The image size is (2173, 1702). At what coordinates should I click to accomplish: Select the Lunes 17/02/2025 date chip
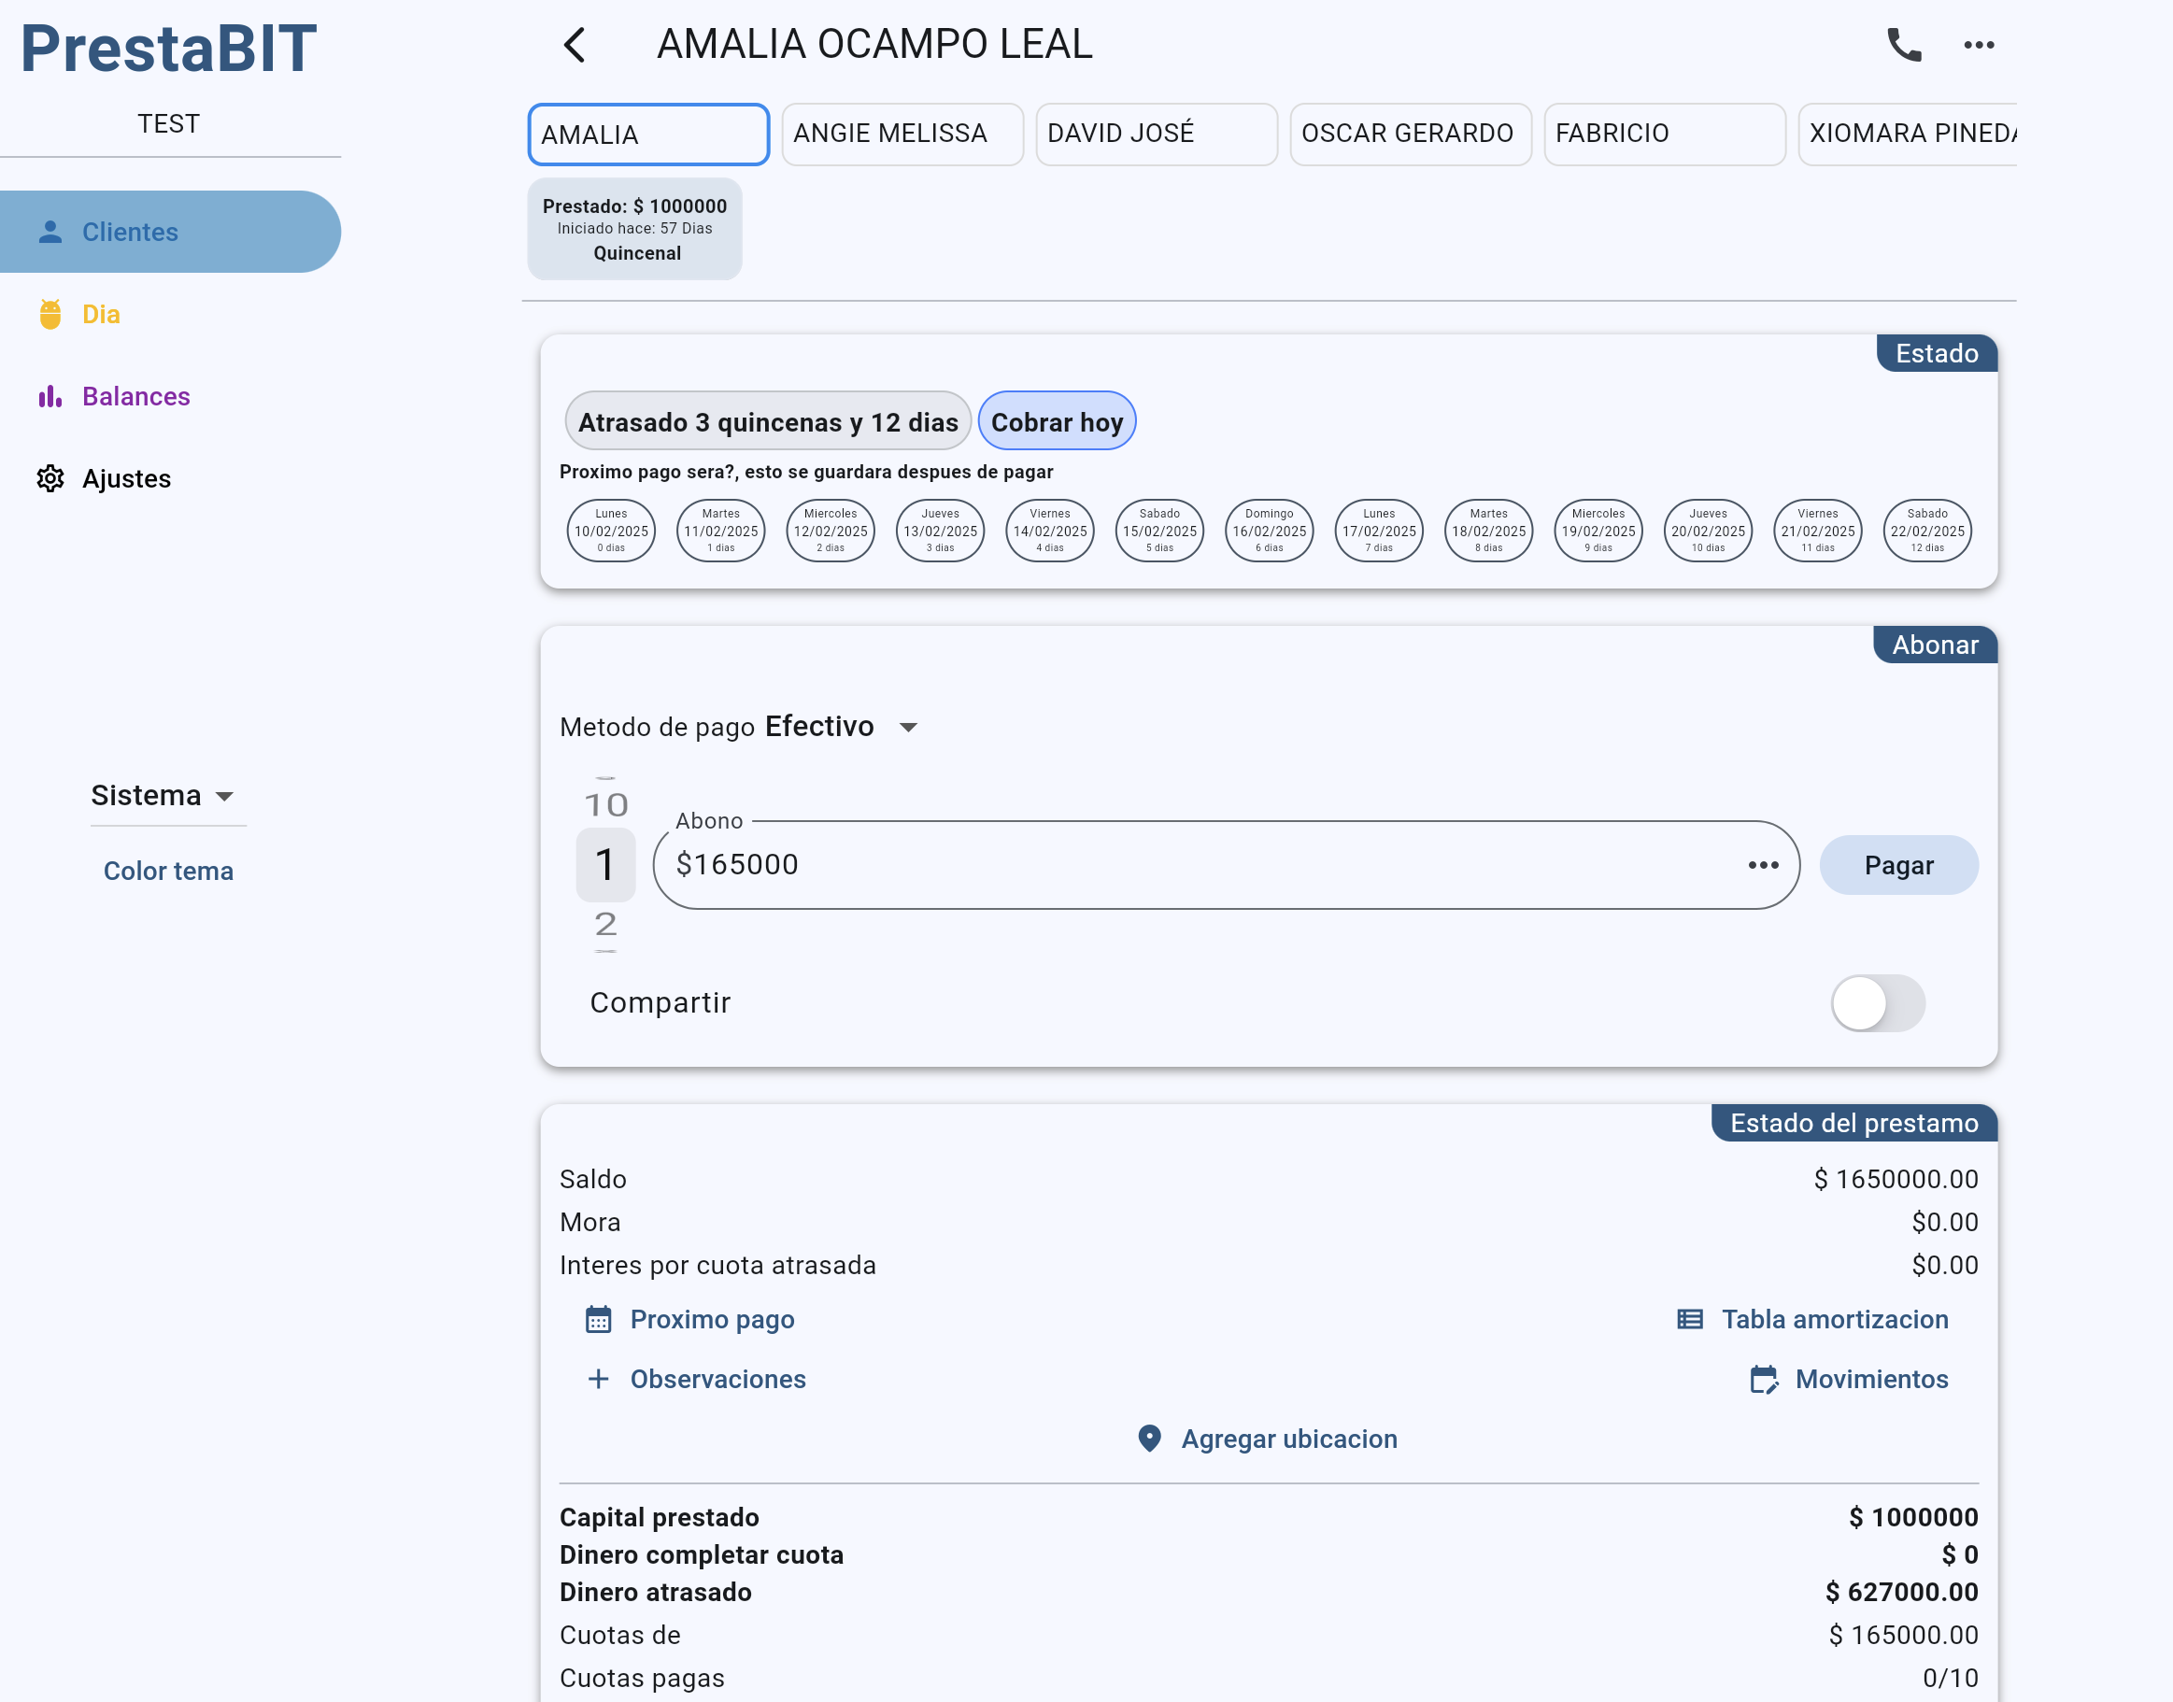click(x=1378, y=531)
